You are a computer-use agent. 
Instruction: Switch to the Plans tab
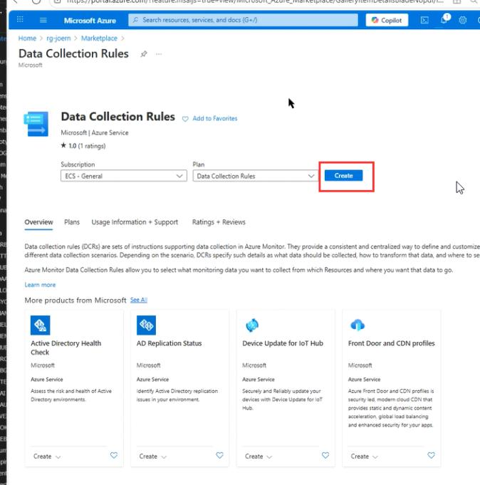(x=72, y=222)
